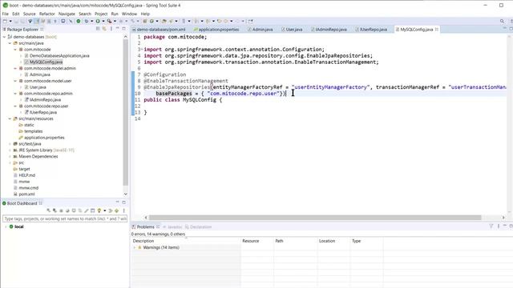Click the Boot Dashboard tags filter field

tap(65, 218)
